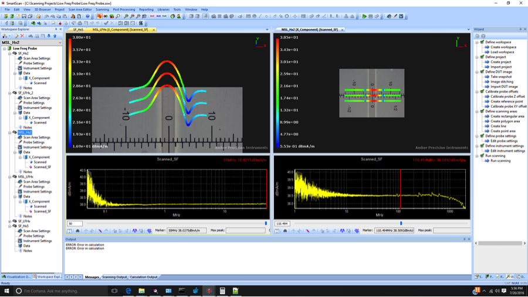
Task: Click the left Marker value field
Action: (187, 230)
